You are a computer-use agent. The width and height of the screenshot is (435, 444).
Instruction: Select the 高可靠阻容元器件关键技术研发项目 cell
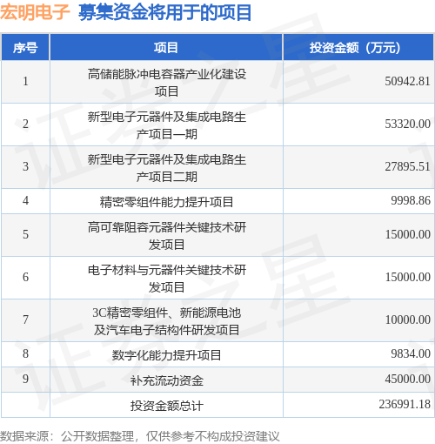point(166,235)
